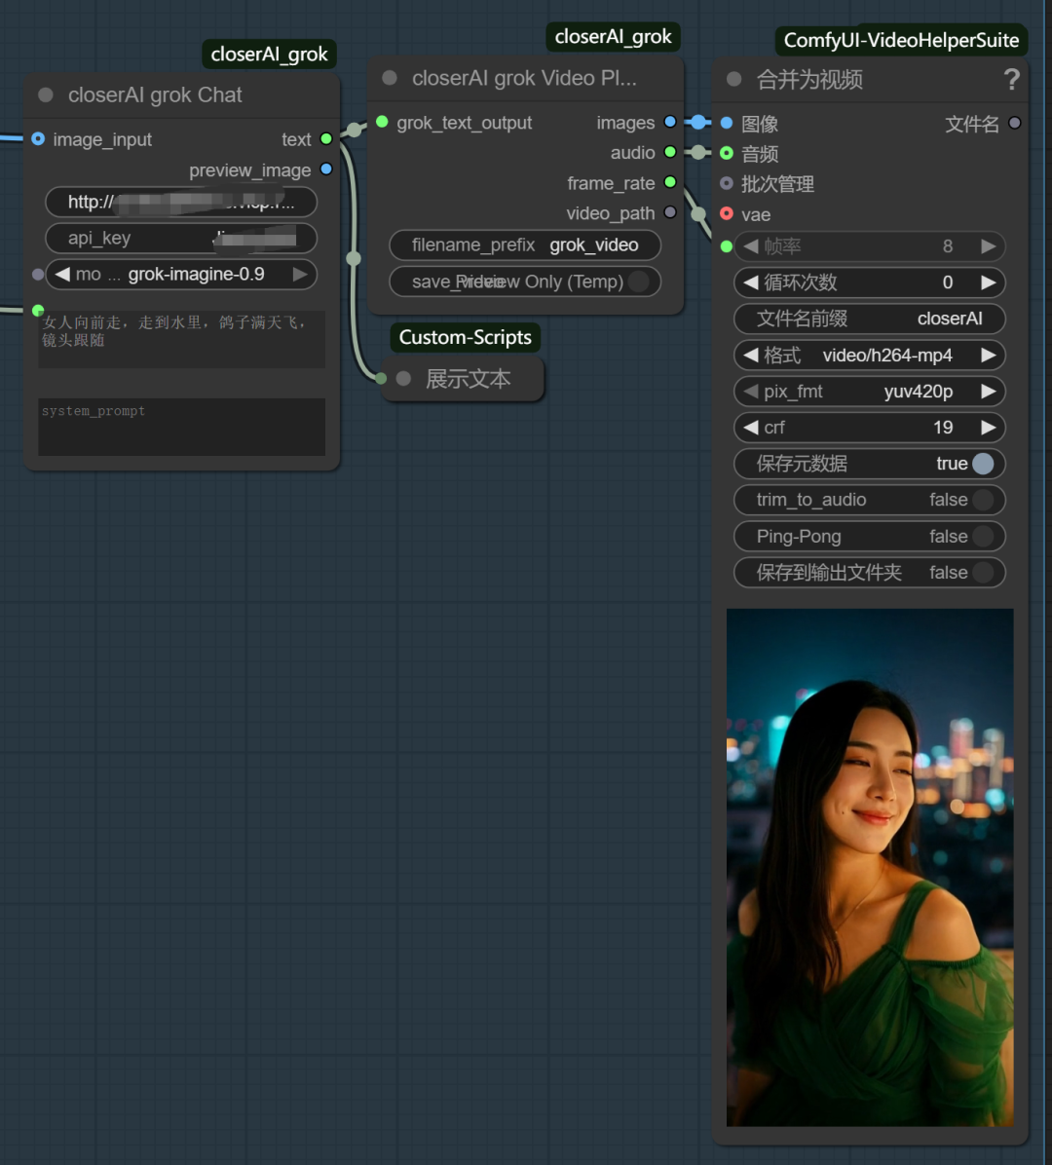Screen dimensions: 1052x1165
Task: Click the text output port on grok Chat
Action: (x=326, y=139)
